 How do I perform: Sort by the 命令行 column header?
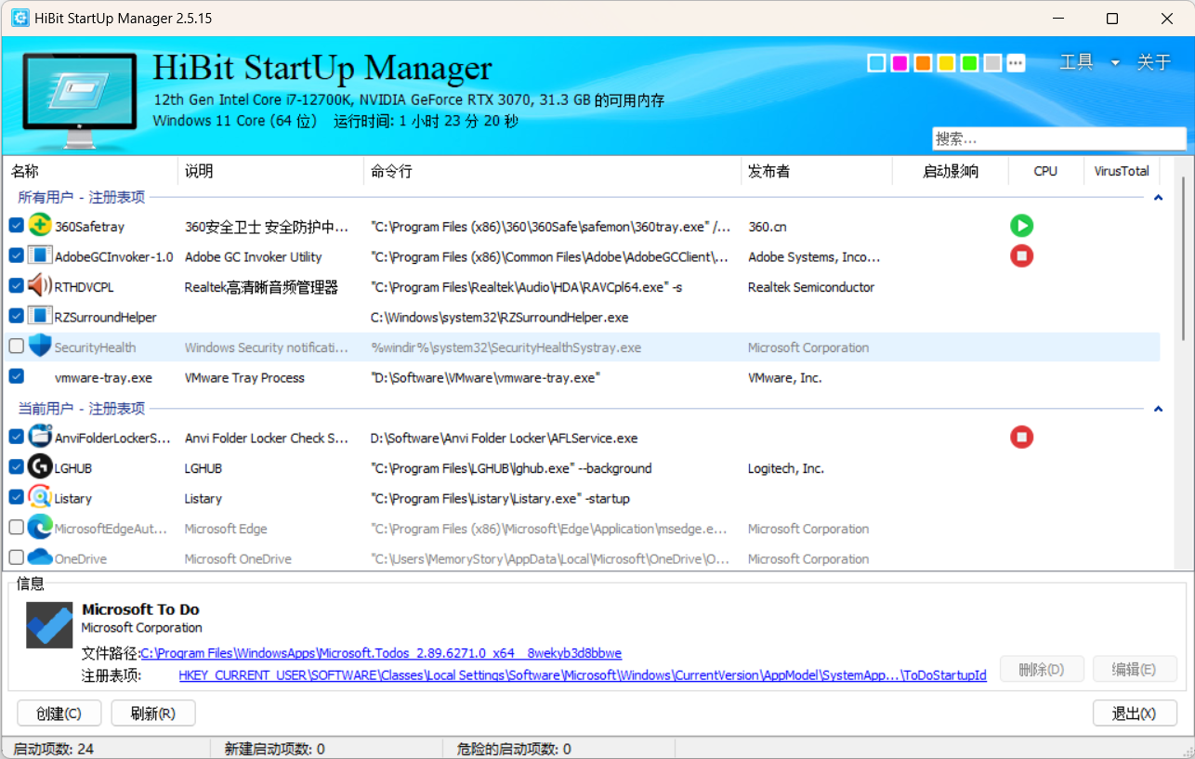pos(553,171)
